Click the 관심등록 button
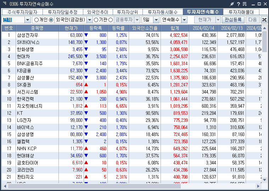Viewport: 269px width, 191px height. [233, 20]
